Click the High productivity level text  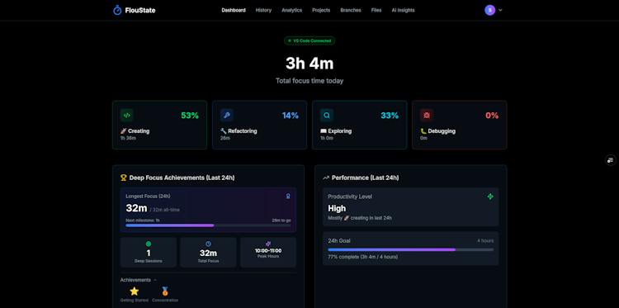click(x=337, y=208)
